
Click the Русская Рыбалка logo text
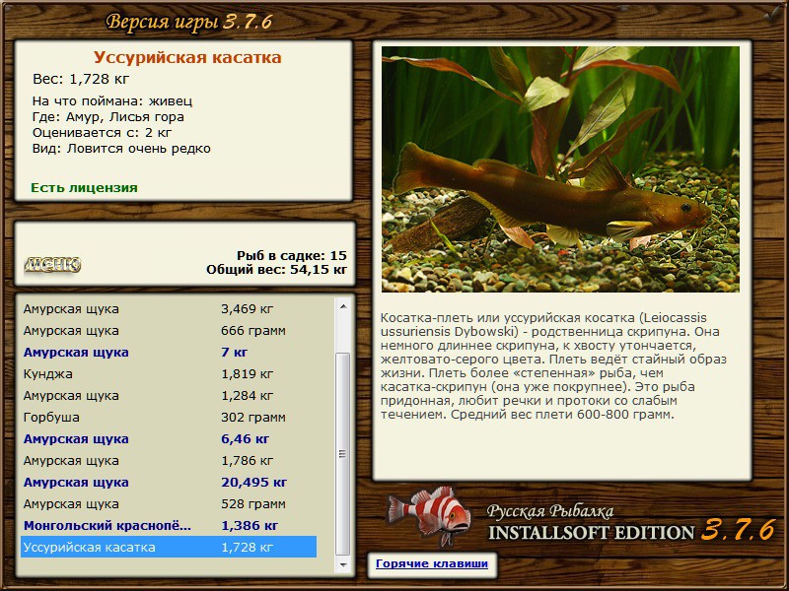550,511
